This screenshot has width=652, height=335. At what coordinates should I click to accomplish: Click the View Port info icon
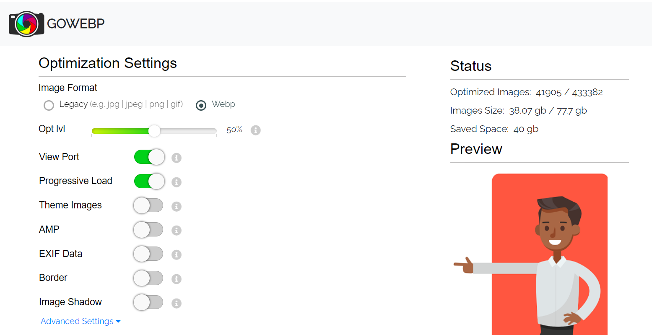[177, 158]
